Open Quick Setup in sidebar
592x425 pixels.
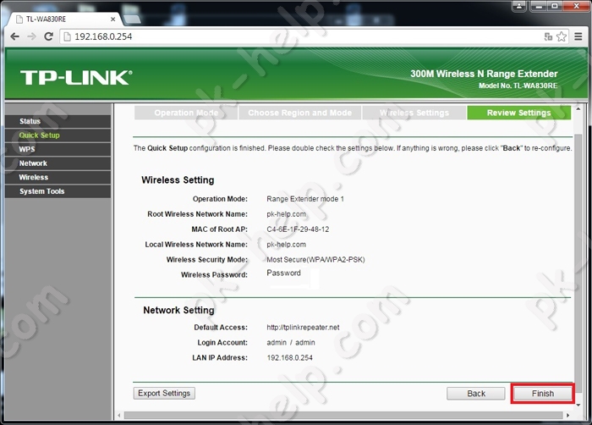tap(58, 135)
